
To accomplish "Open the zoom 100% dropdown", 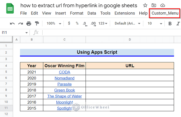I will (x=54, y=23).
